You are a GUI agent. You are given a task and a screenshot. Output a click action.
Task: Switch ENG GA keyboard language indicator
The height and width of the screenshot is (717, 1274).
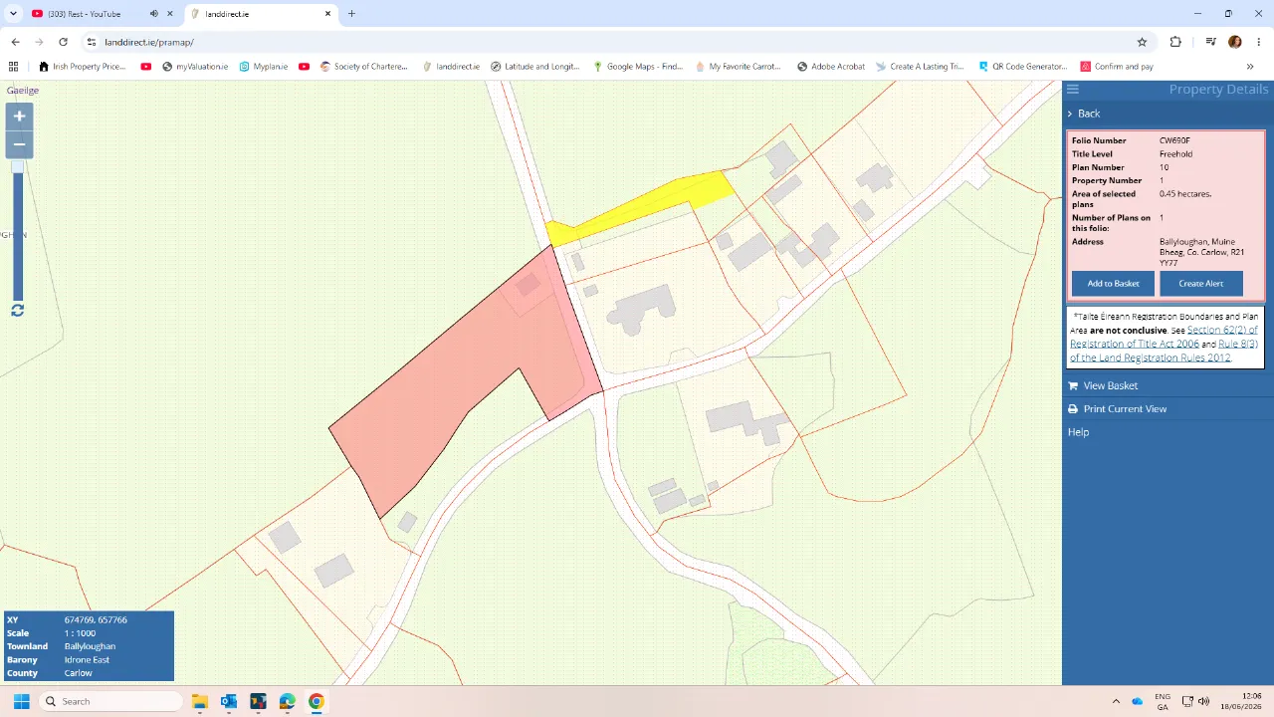1163,701
